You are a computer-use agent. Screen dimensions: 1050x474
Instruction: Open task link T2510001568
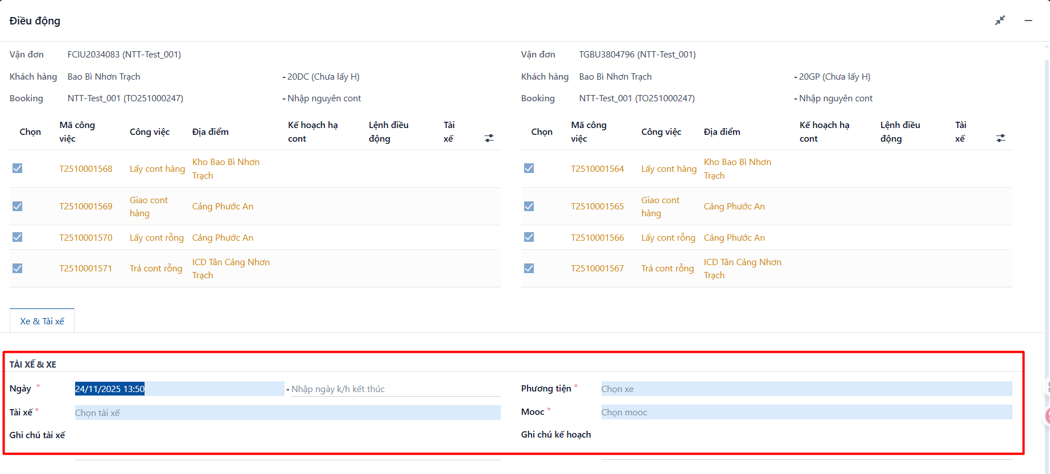(x=86, y=169)
